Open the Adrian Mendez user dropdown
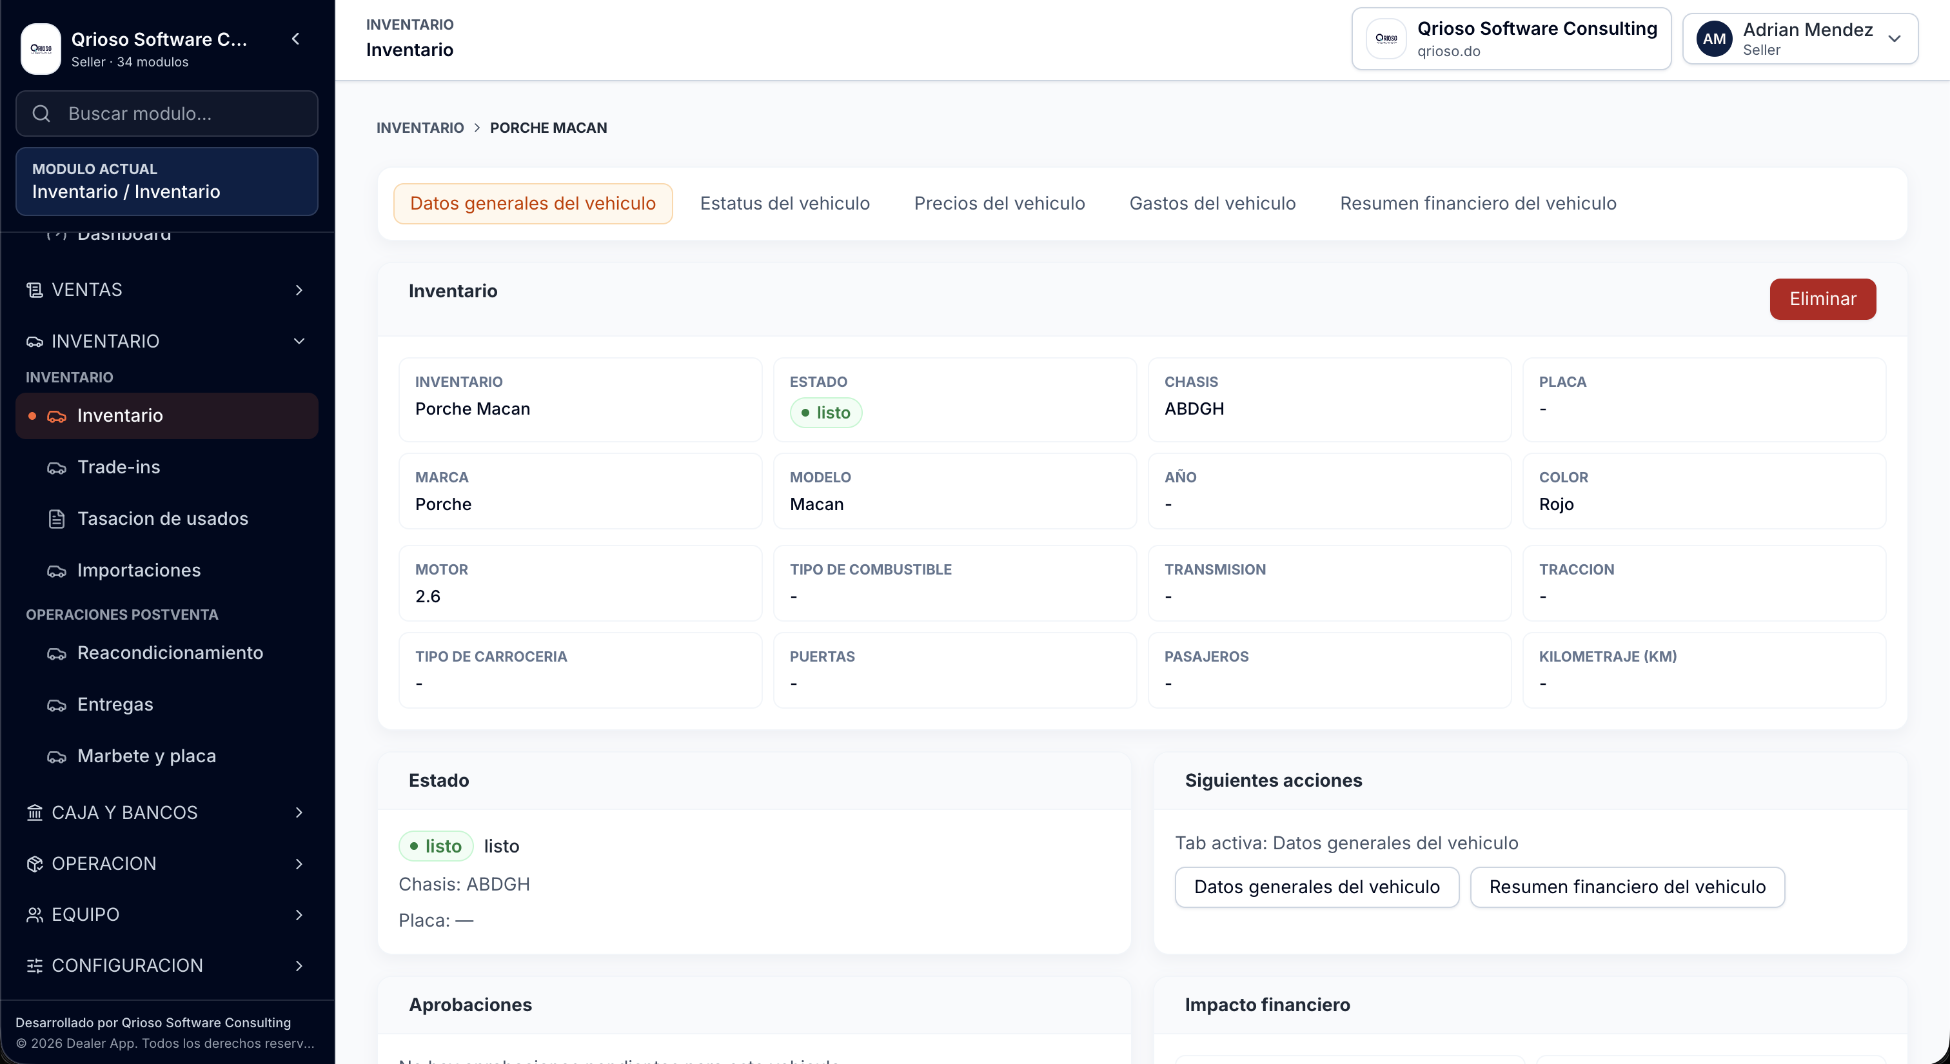The width and height of the screenshot is (1950, 1064). point(1800,39)
